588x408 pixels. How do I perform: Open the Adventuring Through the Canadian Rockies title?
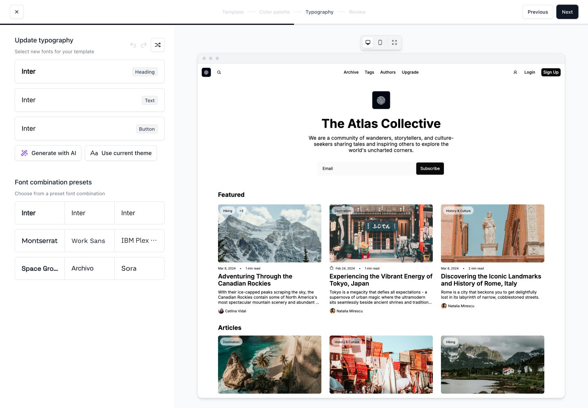(x=255, y=280)
